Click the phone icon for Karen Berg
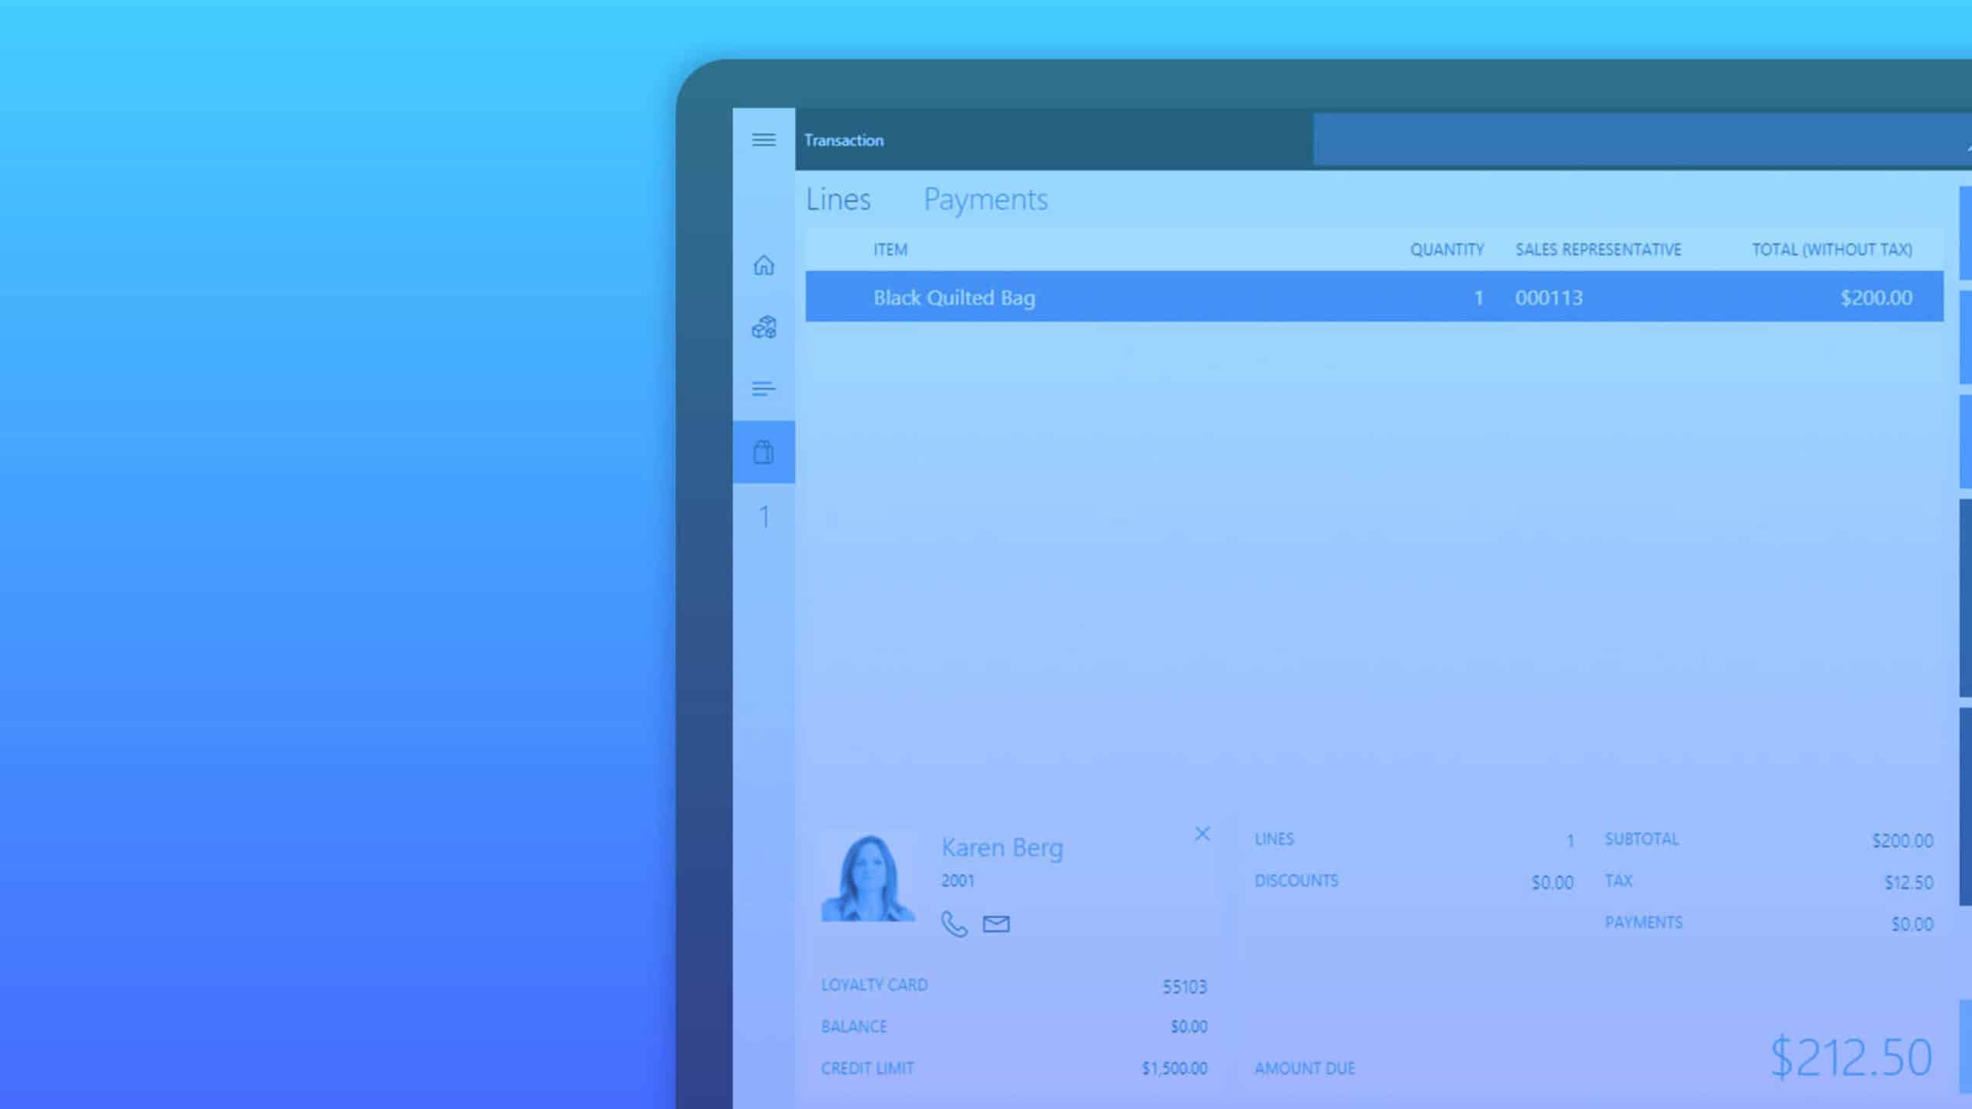 [x=954, y=923]
